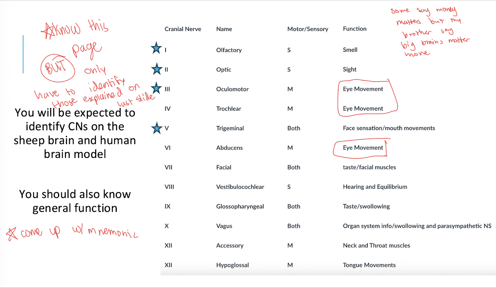The height and width of the screenshot is (288, 496).
Task: Select "Eye Movement" in the Trochlear row
Action: (x=363, y=108)
